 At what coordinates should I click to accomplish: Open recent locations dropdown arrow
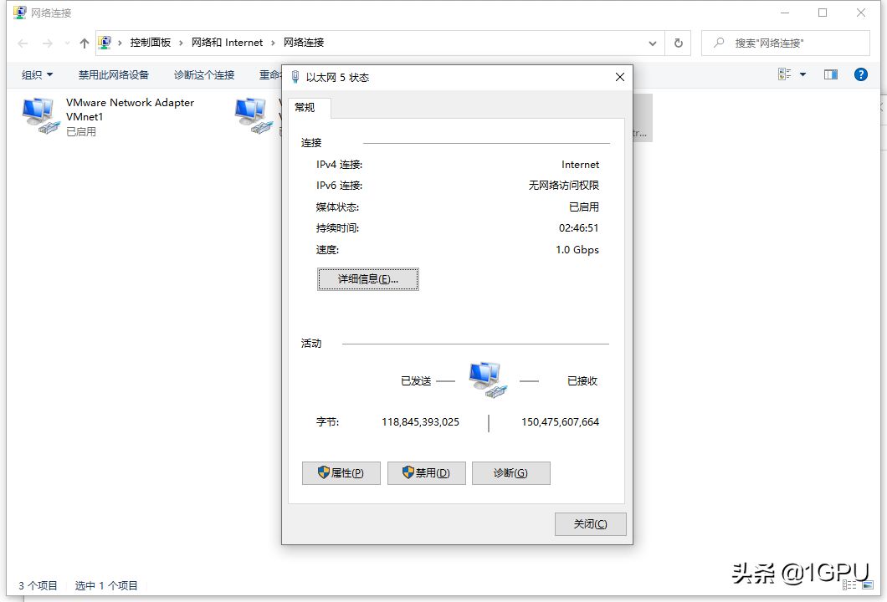click(67, 43)
